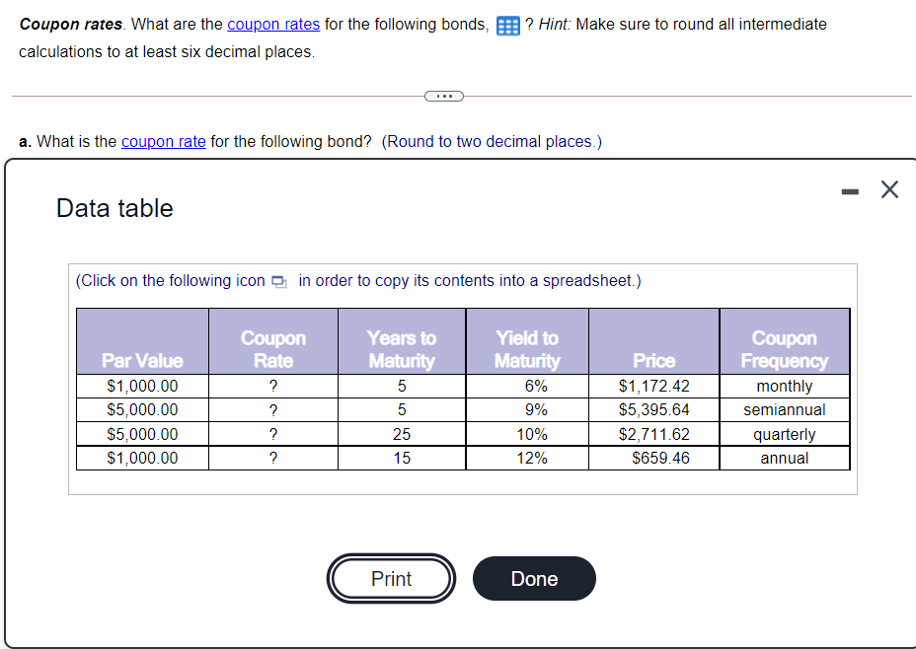The height and width of the screenshot is (649, 916).
Task: Select the 25 Years to Maturity cell
Action: (x=401, y=434)
